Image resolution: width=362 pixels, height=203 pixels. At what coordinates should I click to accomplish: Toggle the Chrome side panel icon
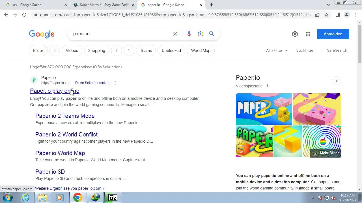point(337,15)
